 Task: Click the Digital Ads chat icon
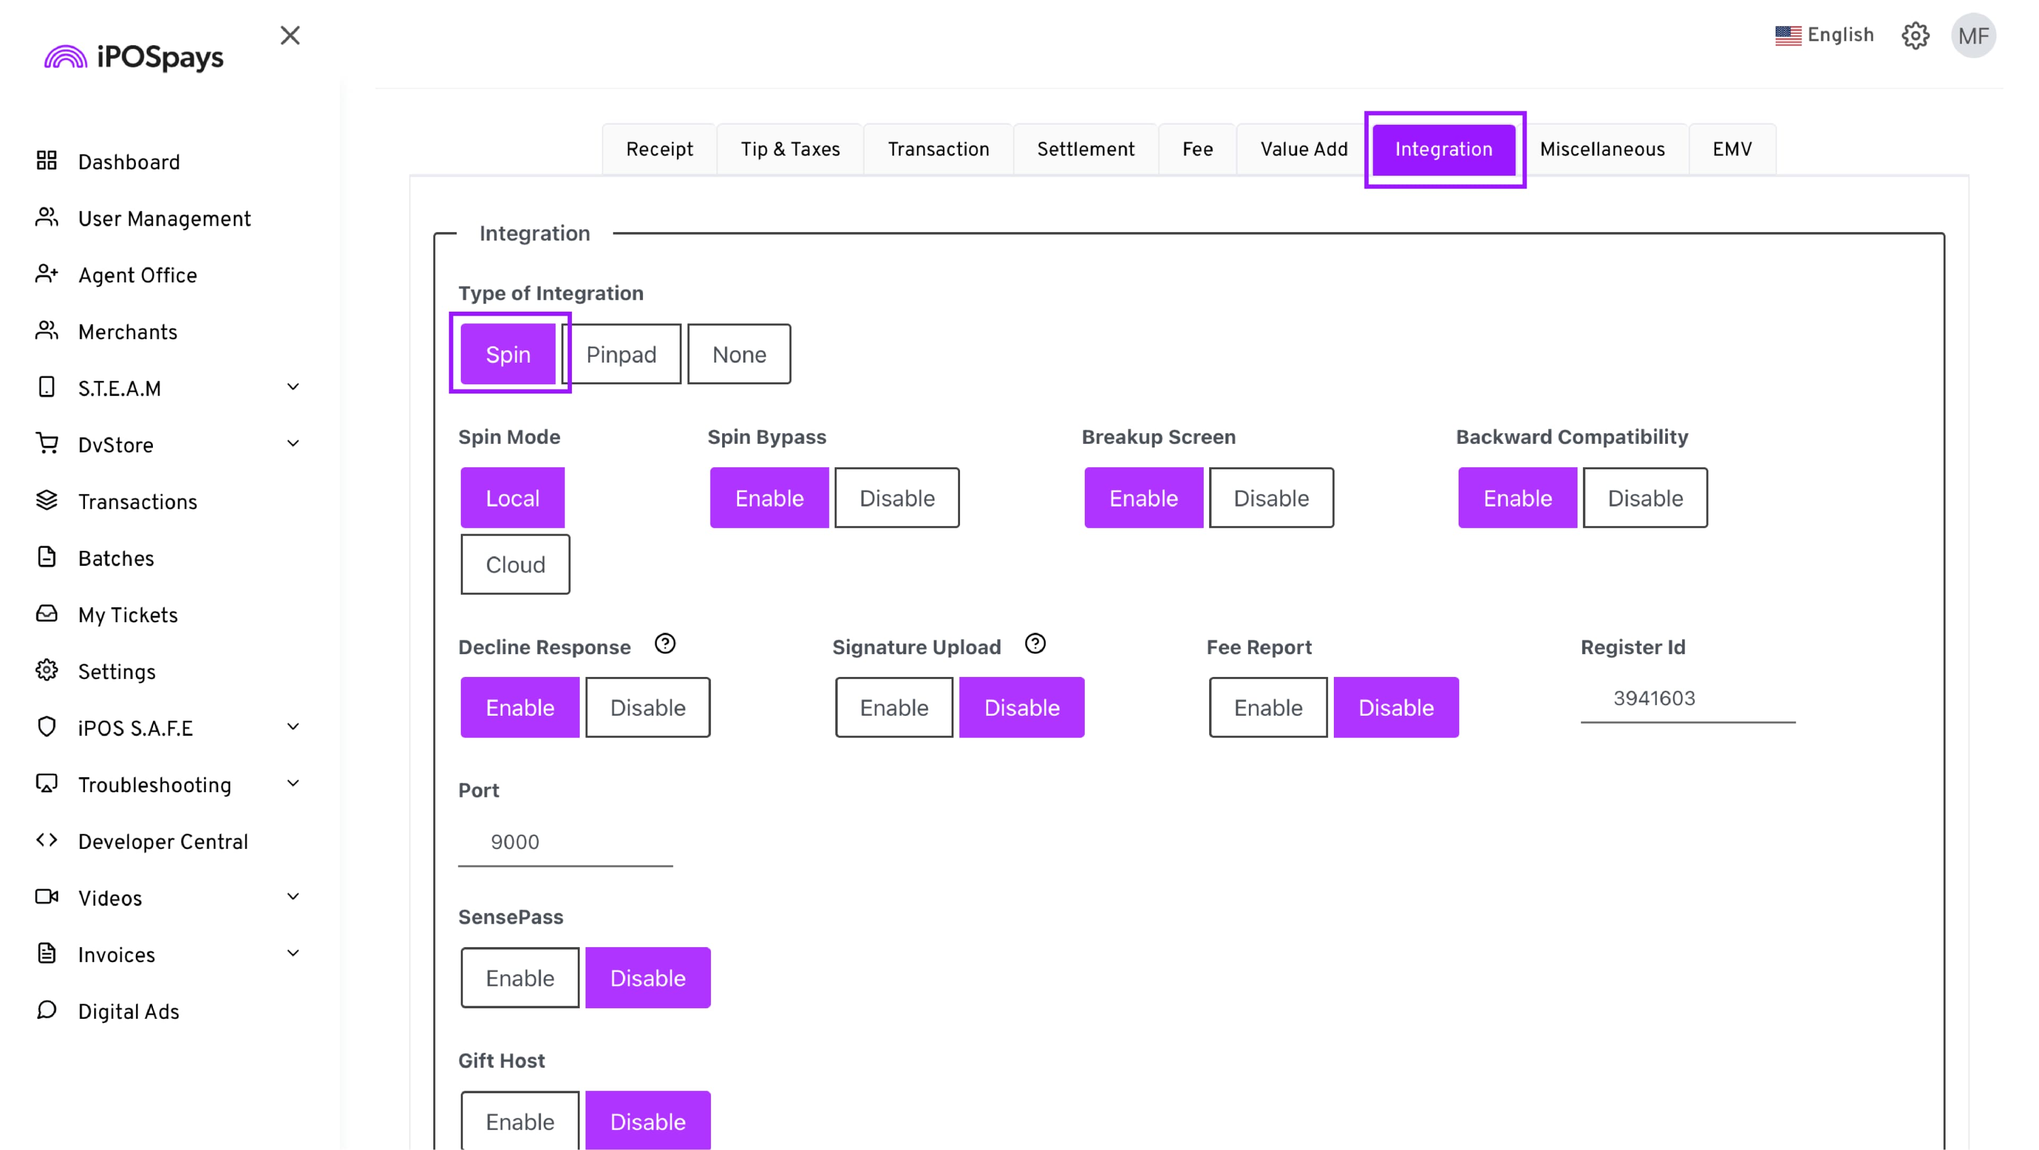(47, 1011)
